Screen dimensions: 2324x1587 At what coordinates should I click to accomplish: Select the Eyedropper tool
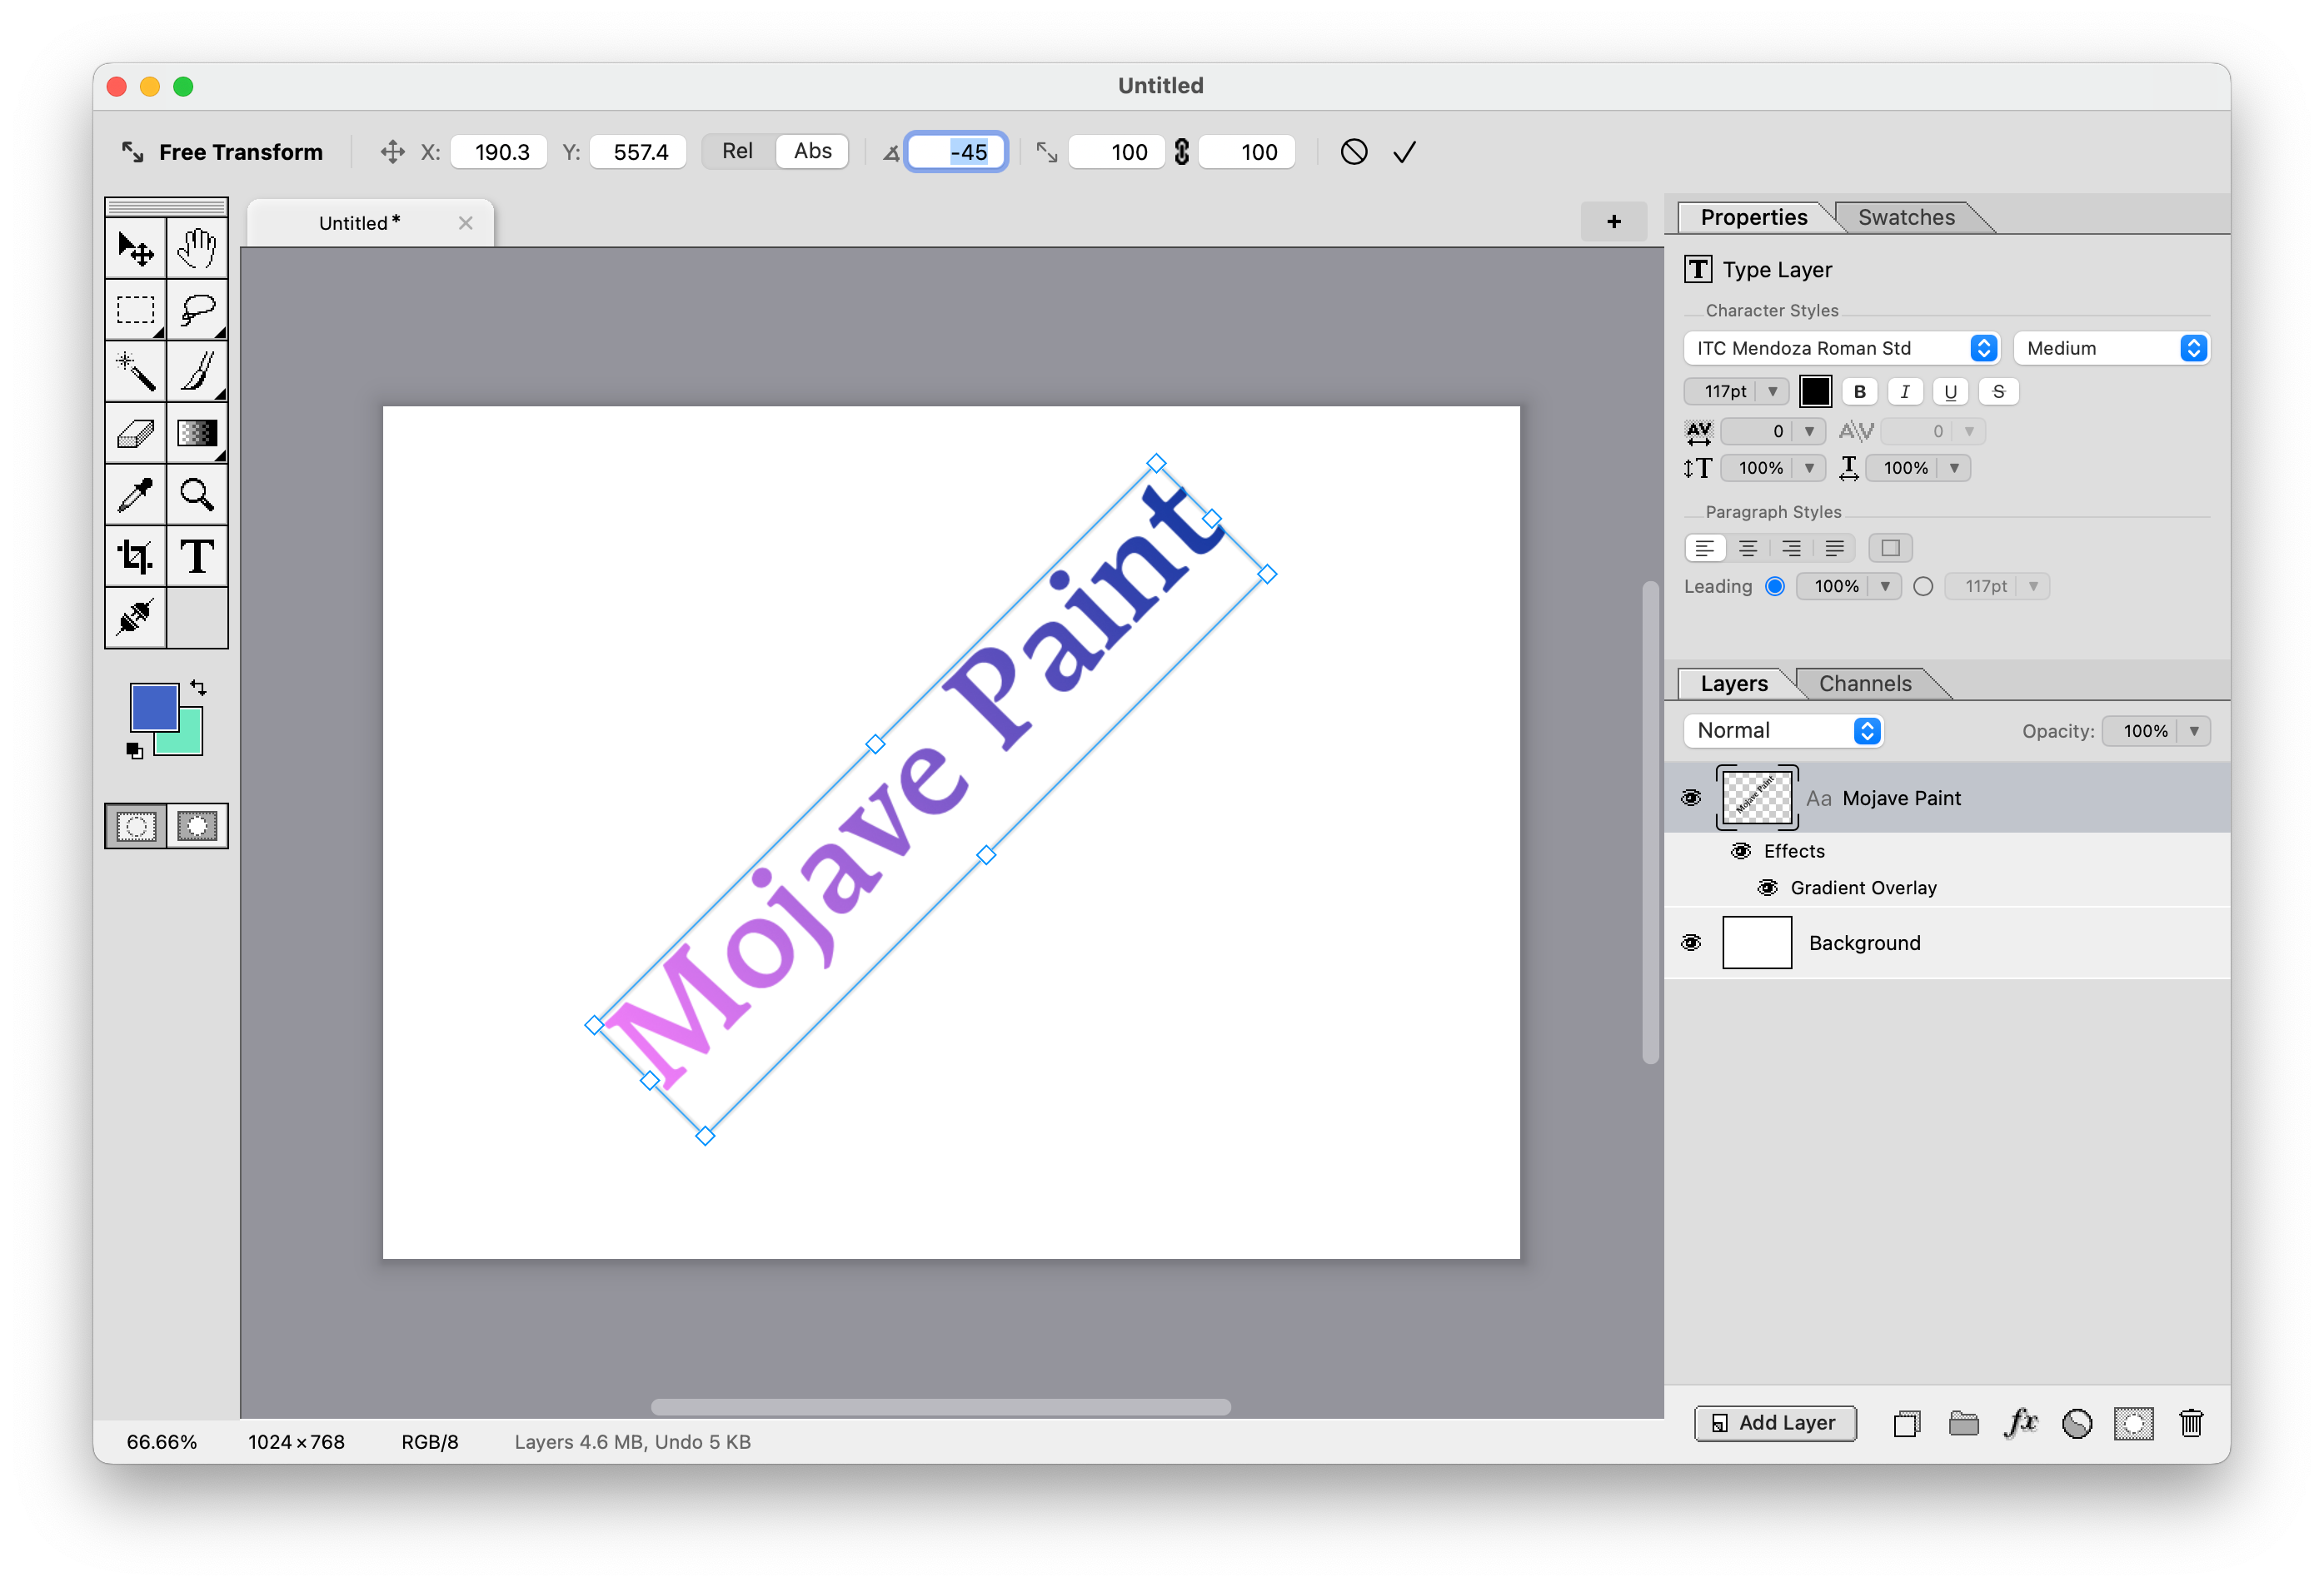[136, 495]
